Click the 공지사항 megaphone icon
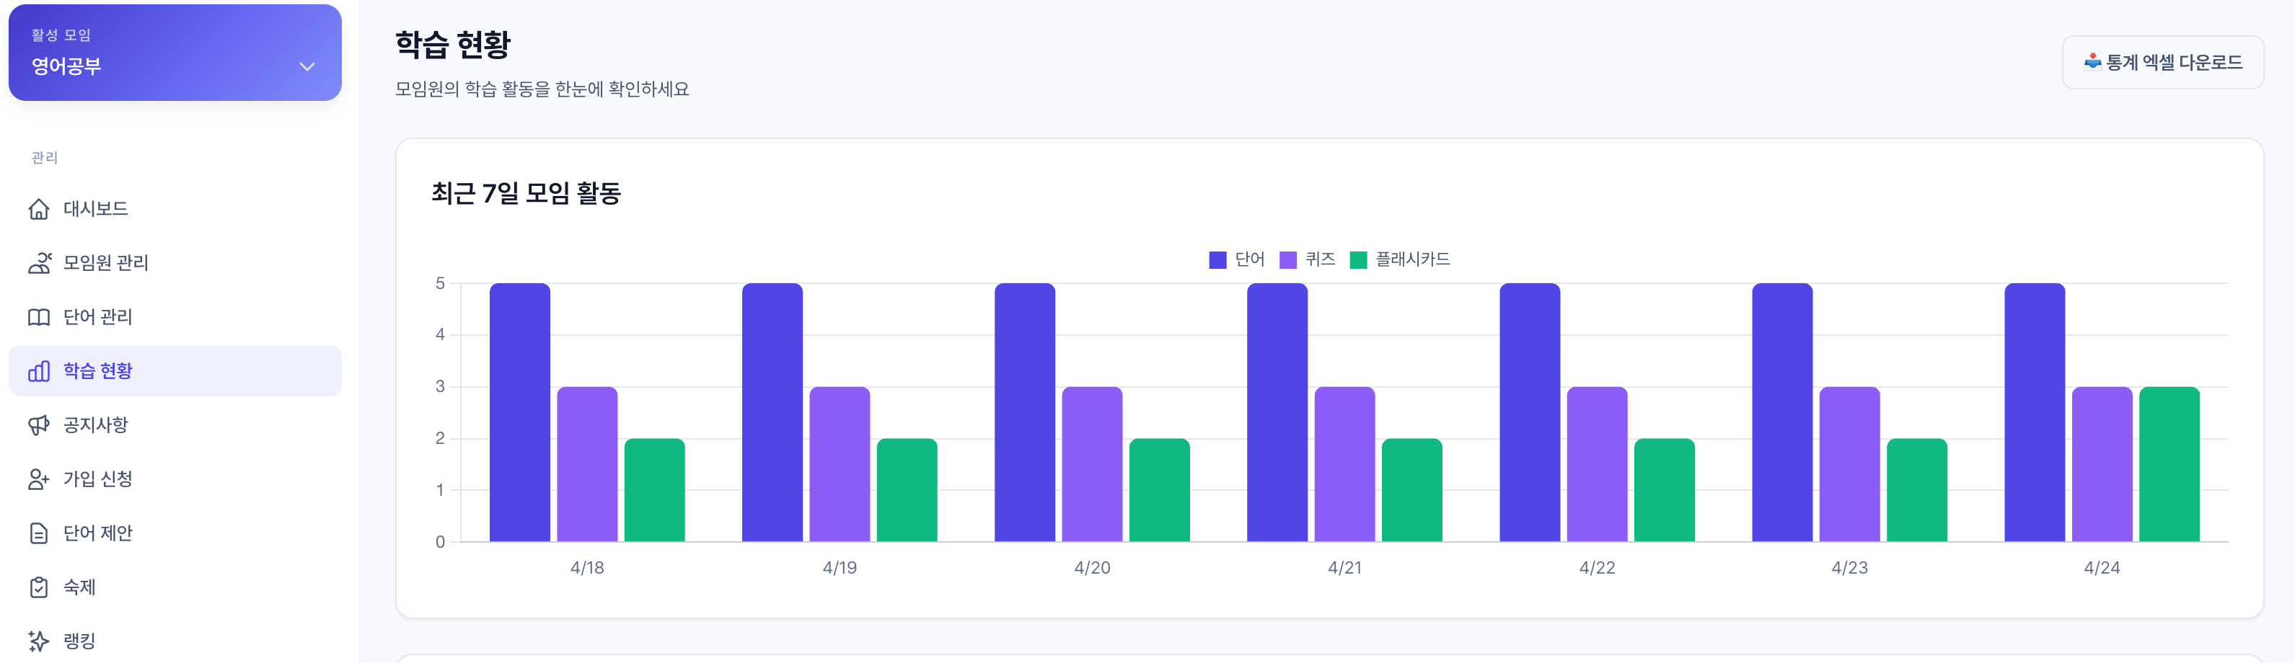The image size is (2295, 663). point(39,425)
